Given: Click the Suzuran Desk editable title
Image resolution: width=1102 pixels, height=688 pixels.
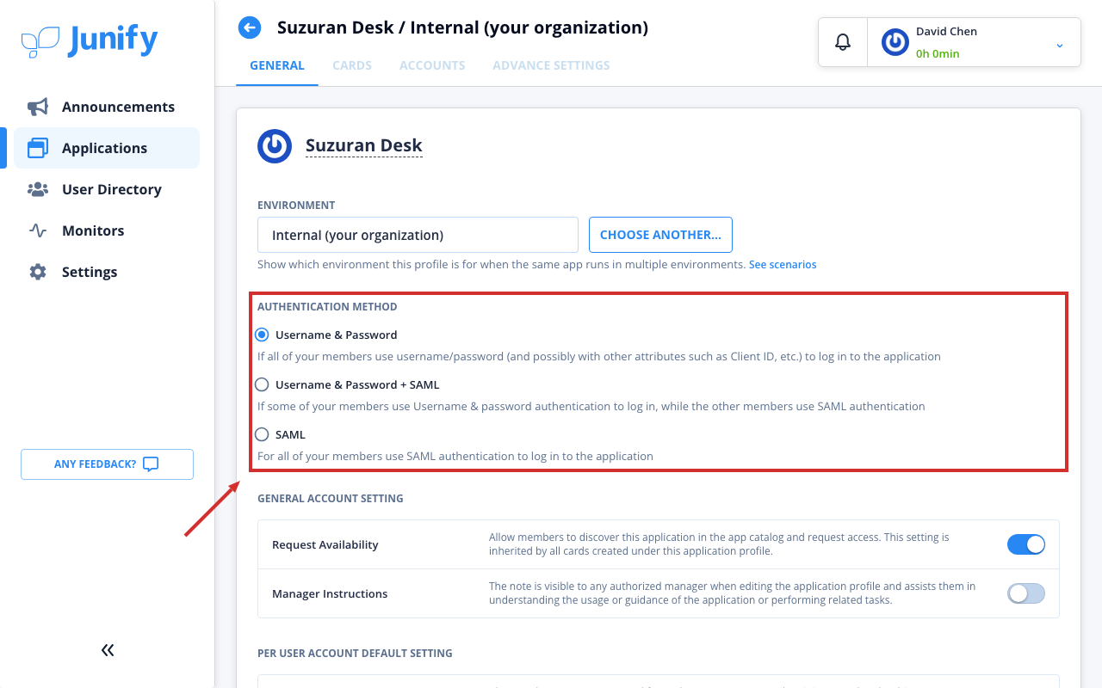Looking at the screenshot, I should pyautogui.click(x=364, y=145).
